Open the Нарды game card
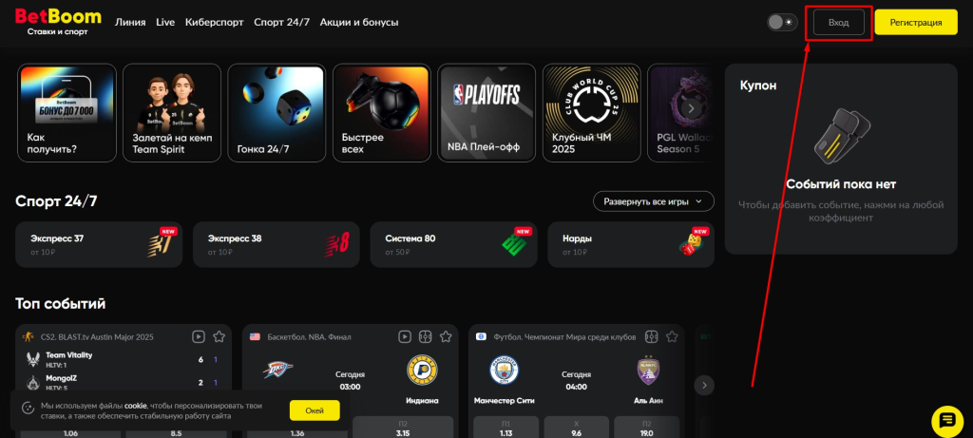Screen dimensions: 973x438 click(x=631, y=244)
